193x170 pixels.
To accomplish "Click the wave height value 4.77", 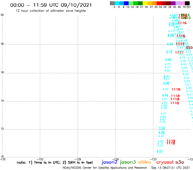I will (x=163, y=114).
